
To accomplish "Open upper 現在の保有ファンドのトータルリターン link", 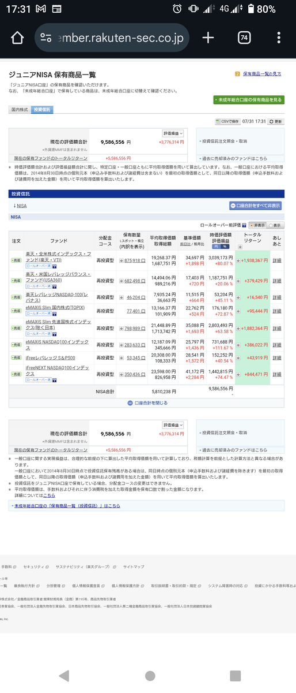I will coord(51,158).
